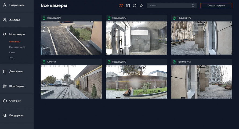Switch to grid view icon in toolbar

tap(121, 6)
